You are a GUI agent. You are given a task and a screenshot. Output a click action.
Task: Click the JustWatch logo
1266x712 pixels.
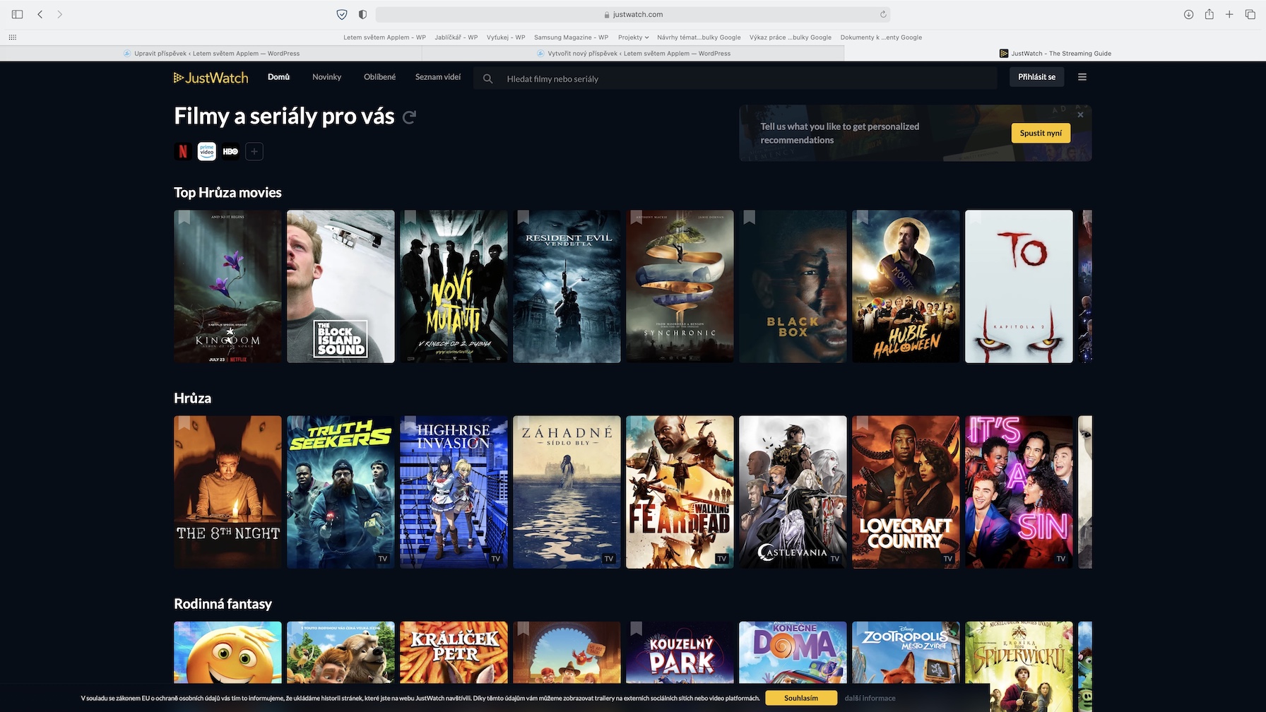click(x=211, y=78)
